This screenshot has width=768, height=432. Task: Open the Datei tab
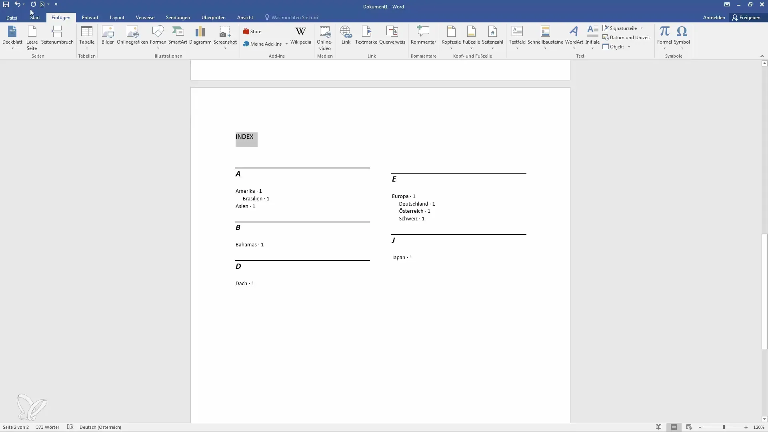12,18
